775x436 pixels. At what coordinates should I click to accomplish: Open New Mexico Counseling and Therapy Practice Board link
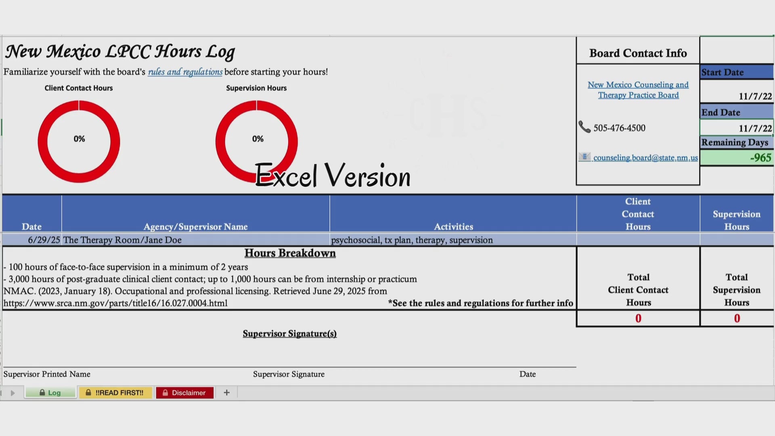point(638,90)
